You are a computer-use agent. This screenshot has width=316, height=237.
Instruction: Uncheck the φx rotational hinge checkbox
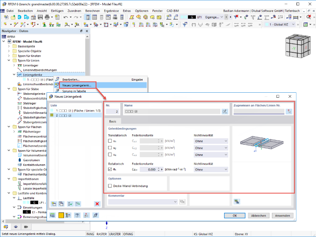110,169
